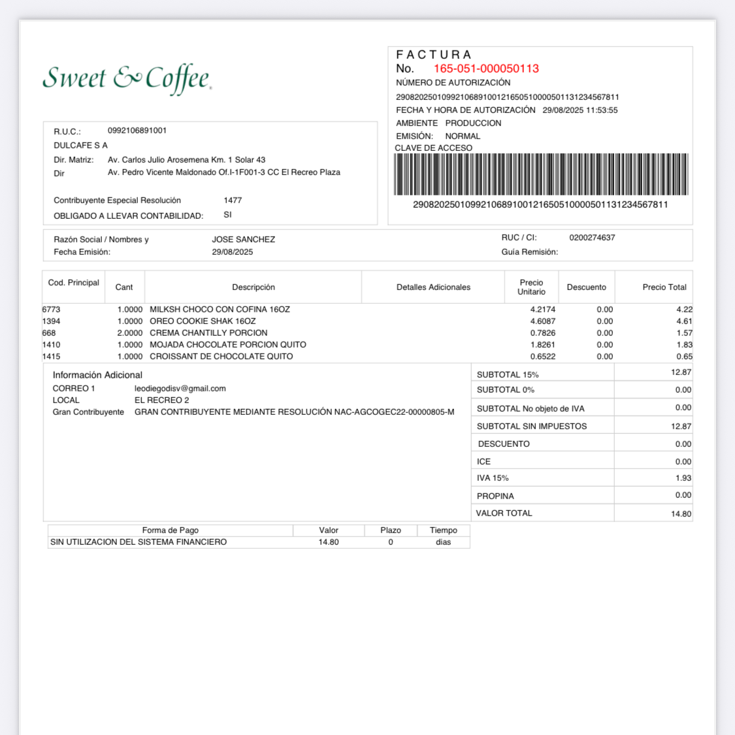Image resolution: width=735 pixels, height=735 pixels.
Task: Select the item CREMA CHANTILLY PORCION
Action: click(208, 333)
